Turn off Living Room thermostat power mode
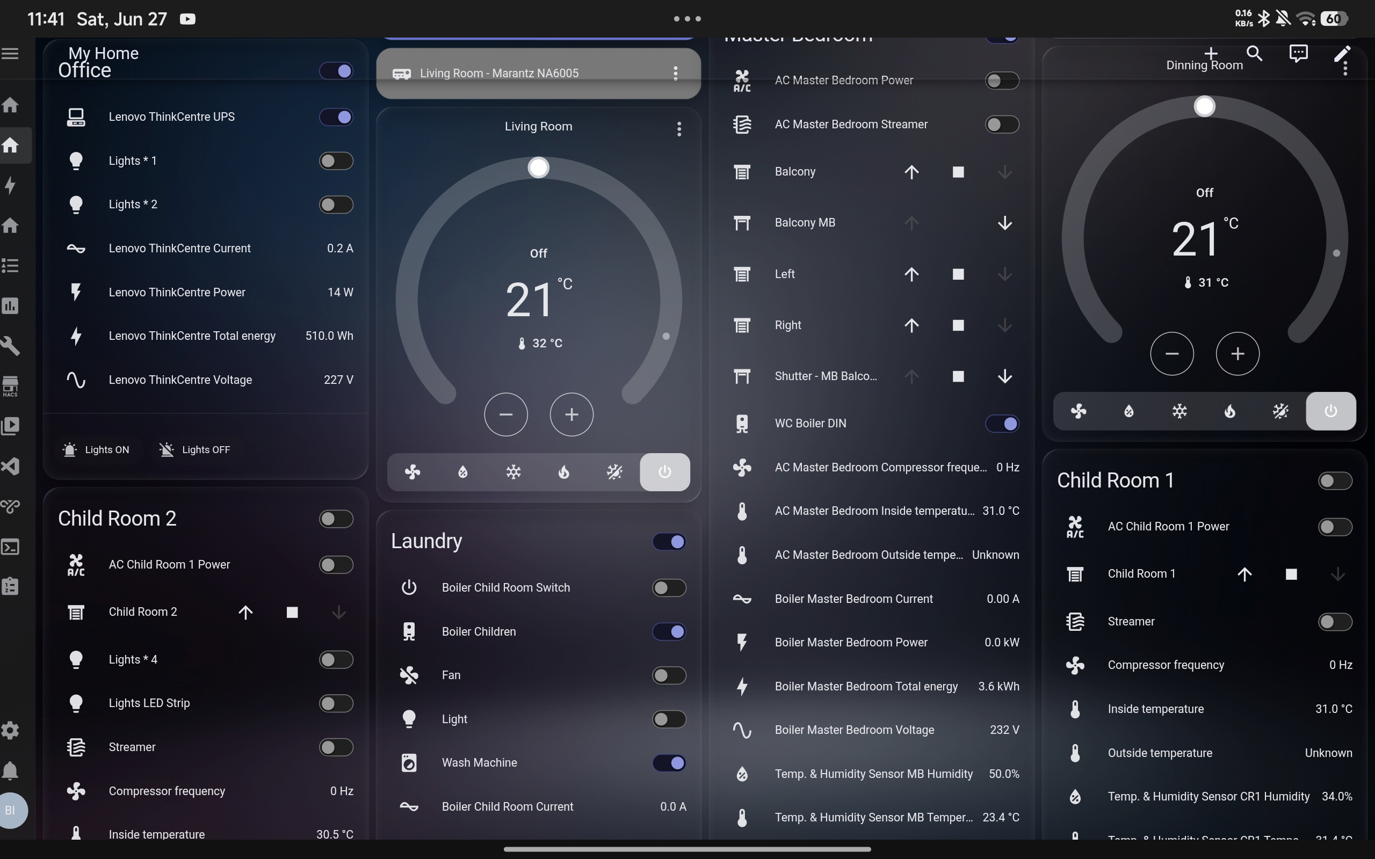 (x=665, y=472)
